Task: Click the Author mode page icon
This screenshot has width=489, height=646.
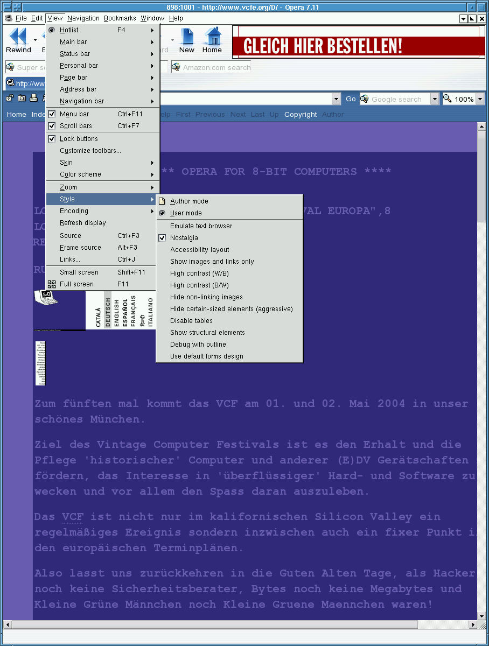Action: pos(162,201)
